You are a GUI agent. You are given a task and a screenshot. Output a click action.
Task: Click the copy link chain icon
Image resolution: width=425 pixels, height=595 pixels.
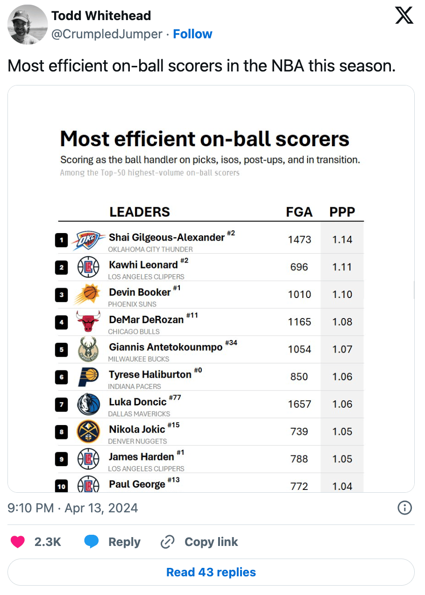tap(167, 542)
